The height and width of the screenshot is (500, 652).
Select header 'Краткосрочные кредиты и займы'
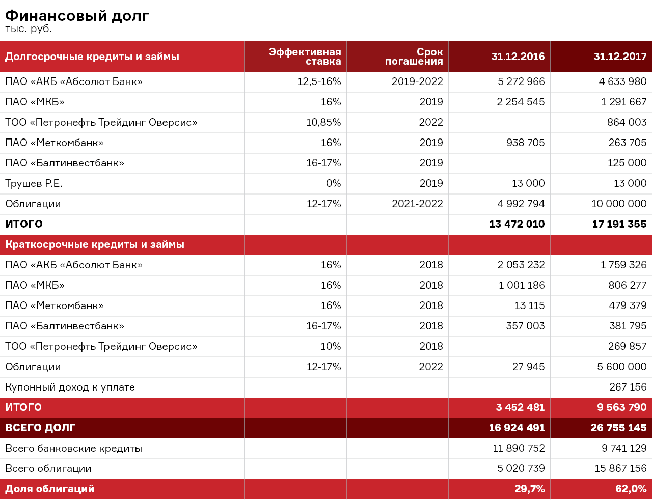(x=95, y=244)
